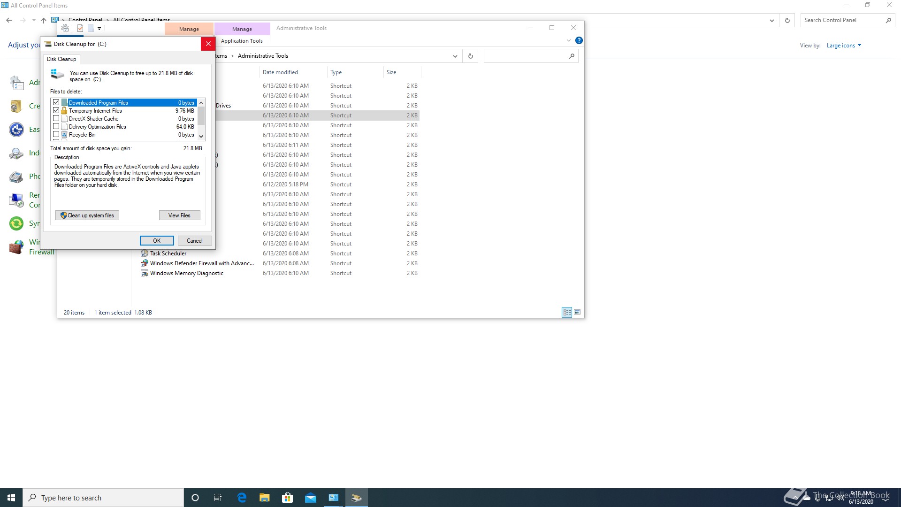901x507 pixels.
Task: Open Mail app from taskbar
Action: tap(311, 498)
